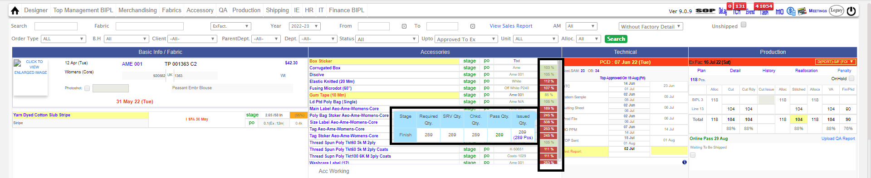Open the Order Type dropdown
This screenshot has width=871, height=178.
(x=64, y=39)
